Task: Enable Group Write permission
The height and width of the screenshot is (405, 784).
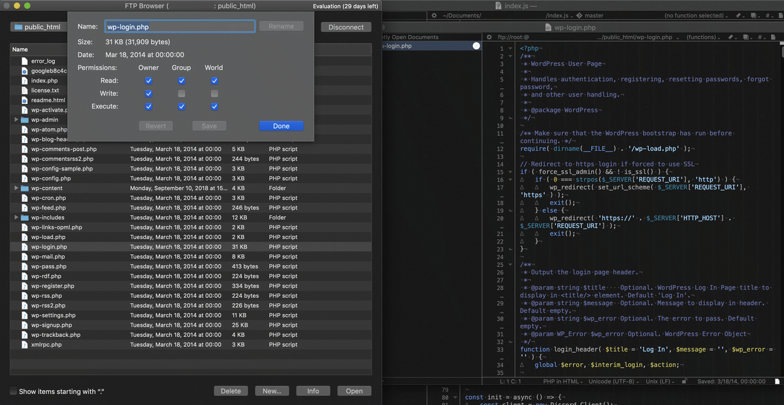Action: point(181,93)
